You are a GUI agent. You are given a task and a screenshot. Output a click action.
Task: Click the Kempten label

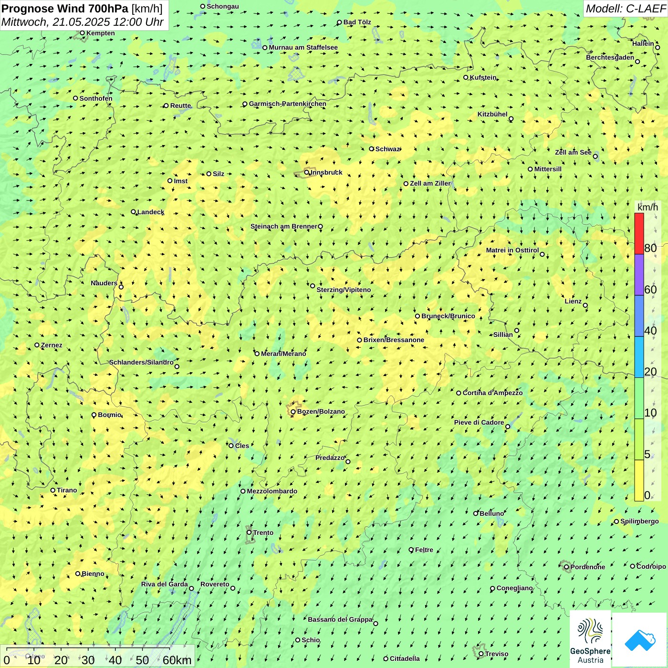[101, 33]
